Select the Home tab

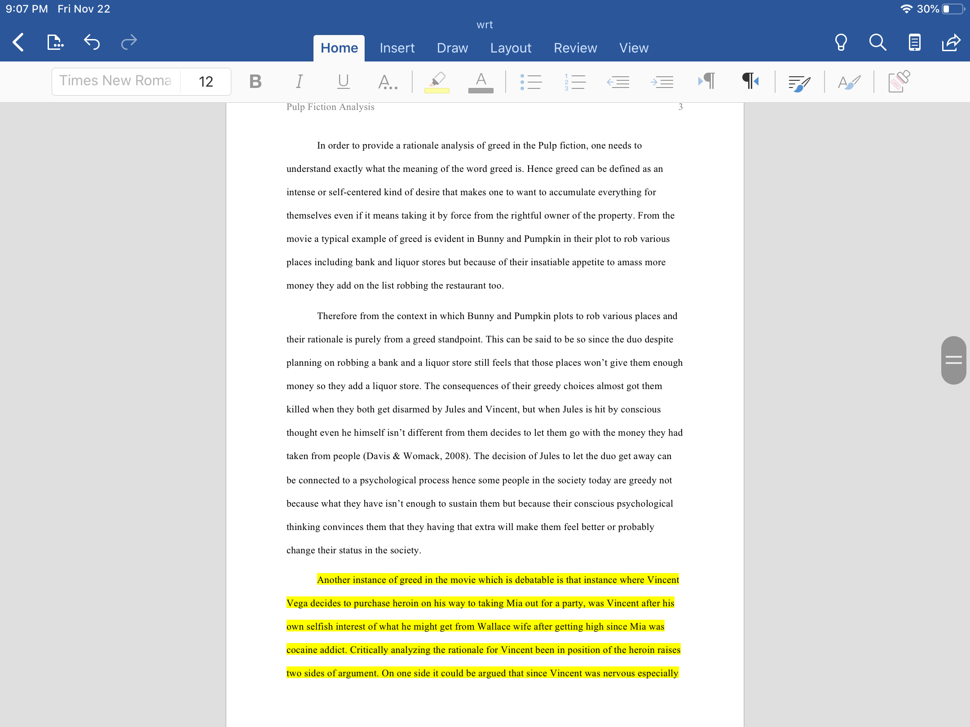339,48
